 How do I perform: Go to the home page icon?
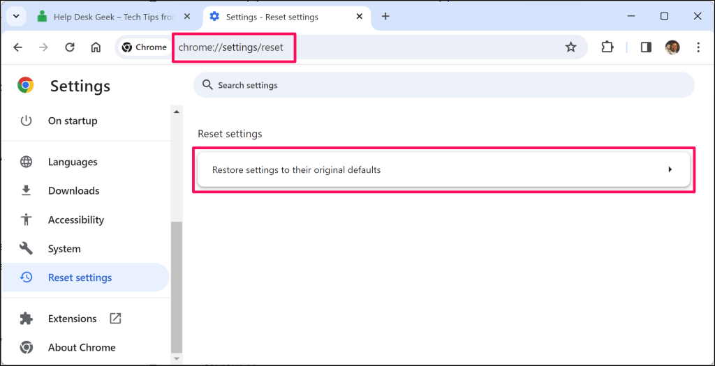(96, 47)
